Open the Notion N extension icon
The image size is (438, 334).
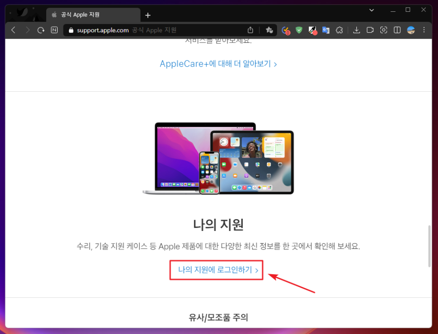pyautogui.click(x=54, y=30)
